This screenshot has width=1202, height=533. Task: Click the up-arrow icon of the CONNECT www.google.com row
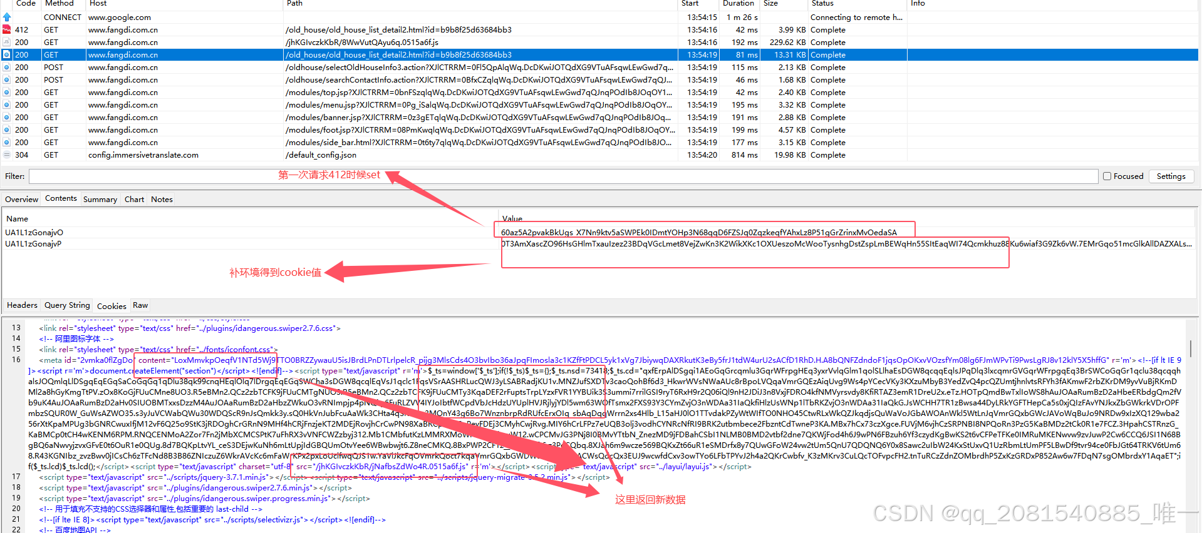6,18
